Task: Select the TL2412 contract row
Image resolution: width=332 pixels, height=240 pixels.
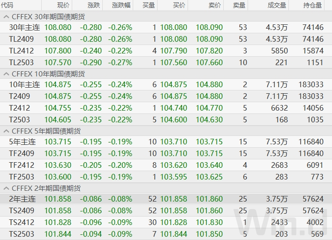Action: 166,51
